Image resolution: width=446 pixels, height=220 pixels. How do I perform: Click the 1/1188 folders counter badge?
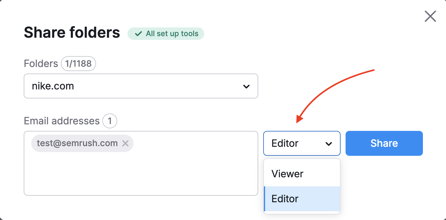[x=78, y=64]
